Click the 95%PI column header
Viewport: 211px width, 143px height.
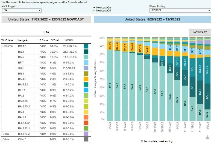coord(69,40)
